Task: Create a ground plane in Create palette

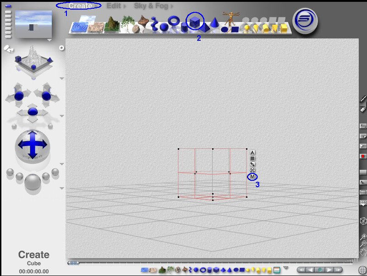Action: pyautogui.click(x=96, y=27)
